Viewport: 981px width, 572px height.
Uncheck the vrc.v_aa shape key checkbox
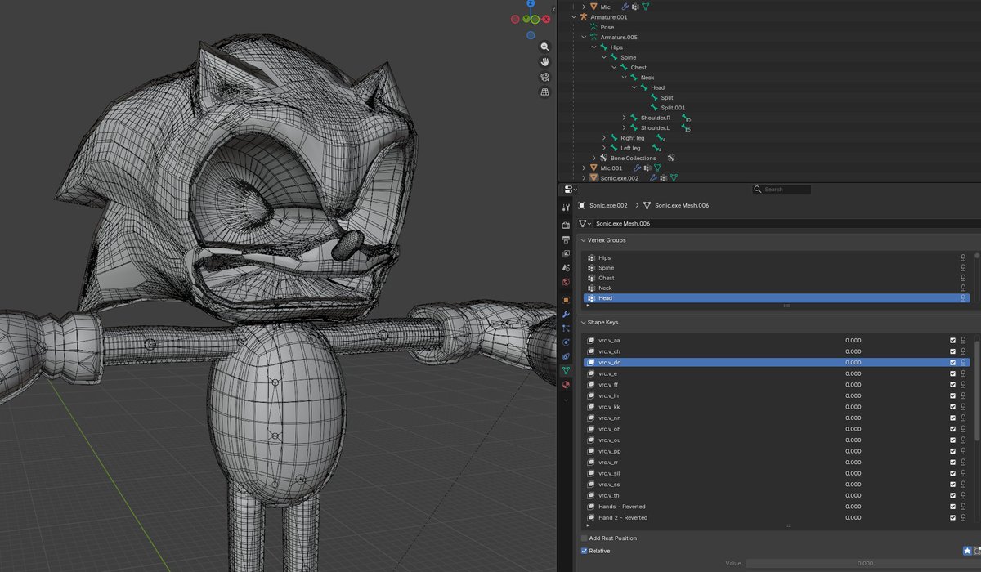tap(952, 340)
